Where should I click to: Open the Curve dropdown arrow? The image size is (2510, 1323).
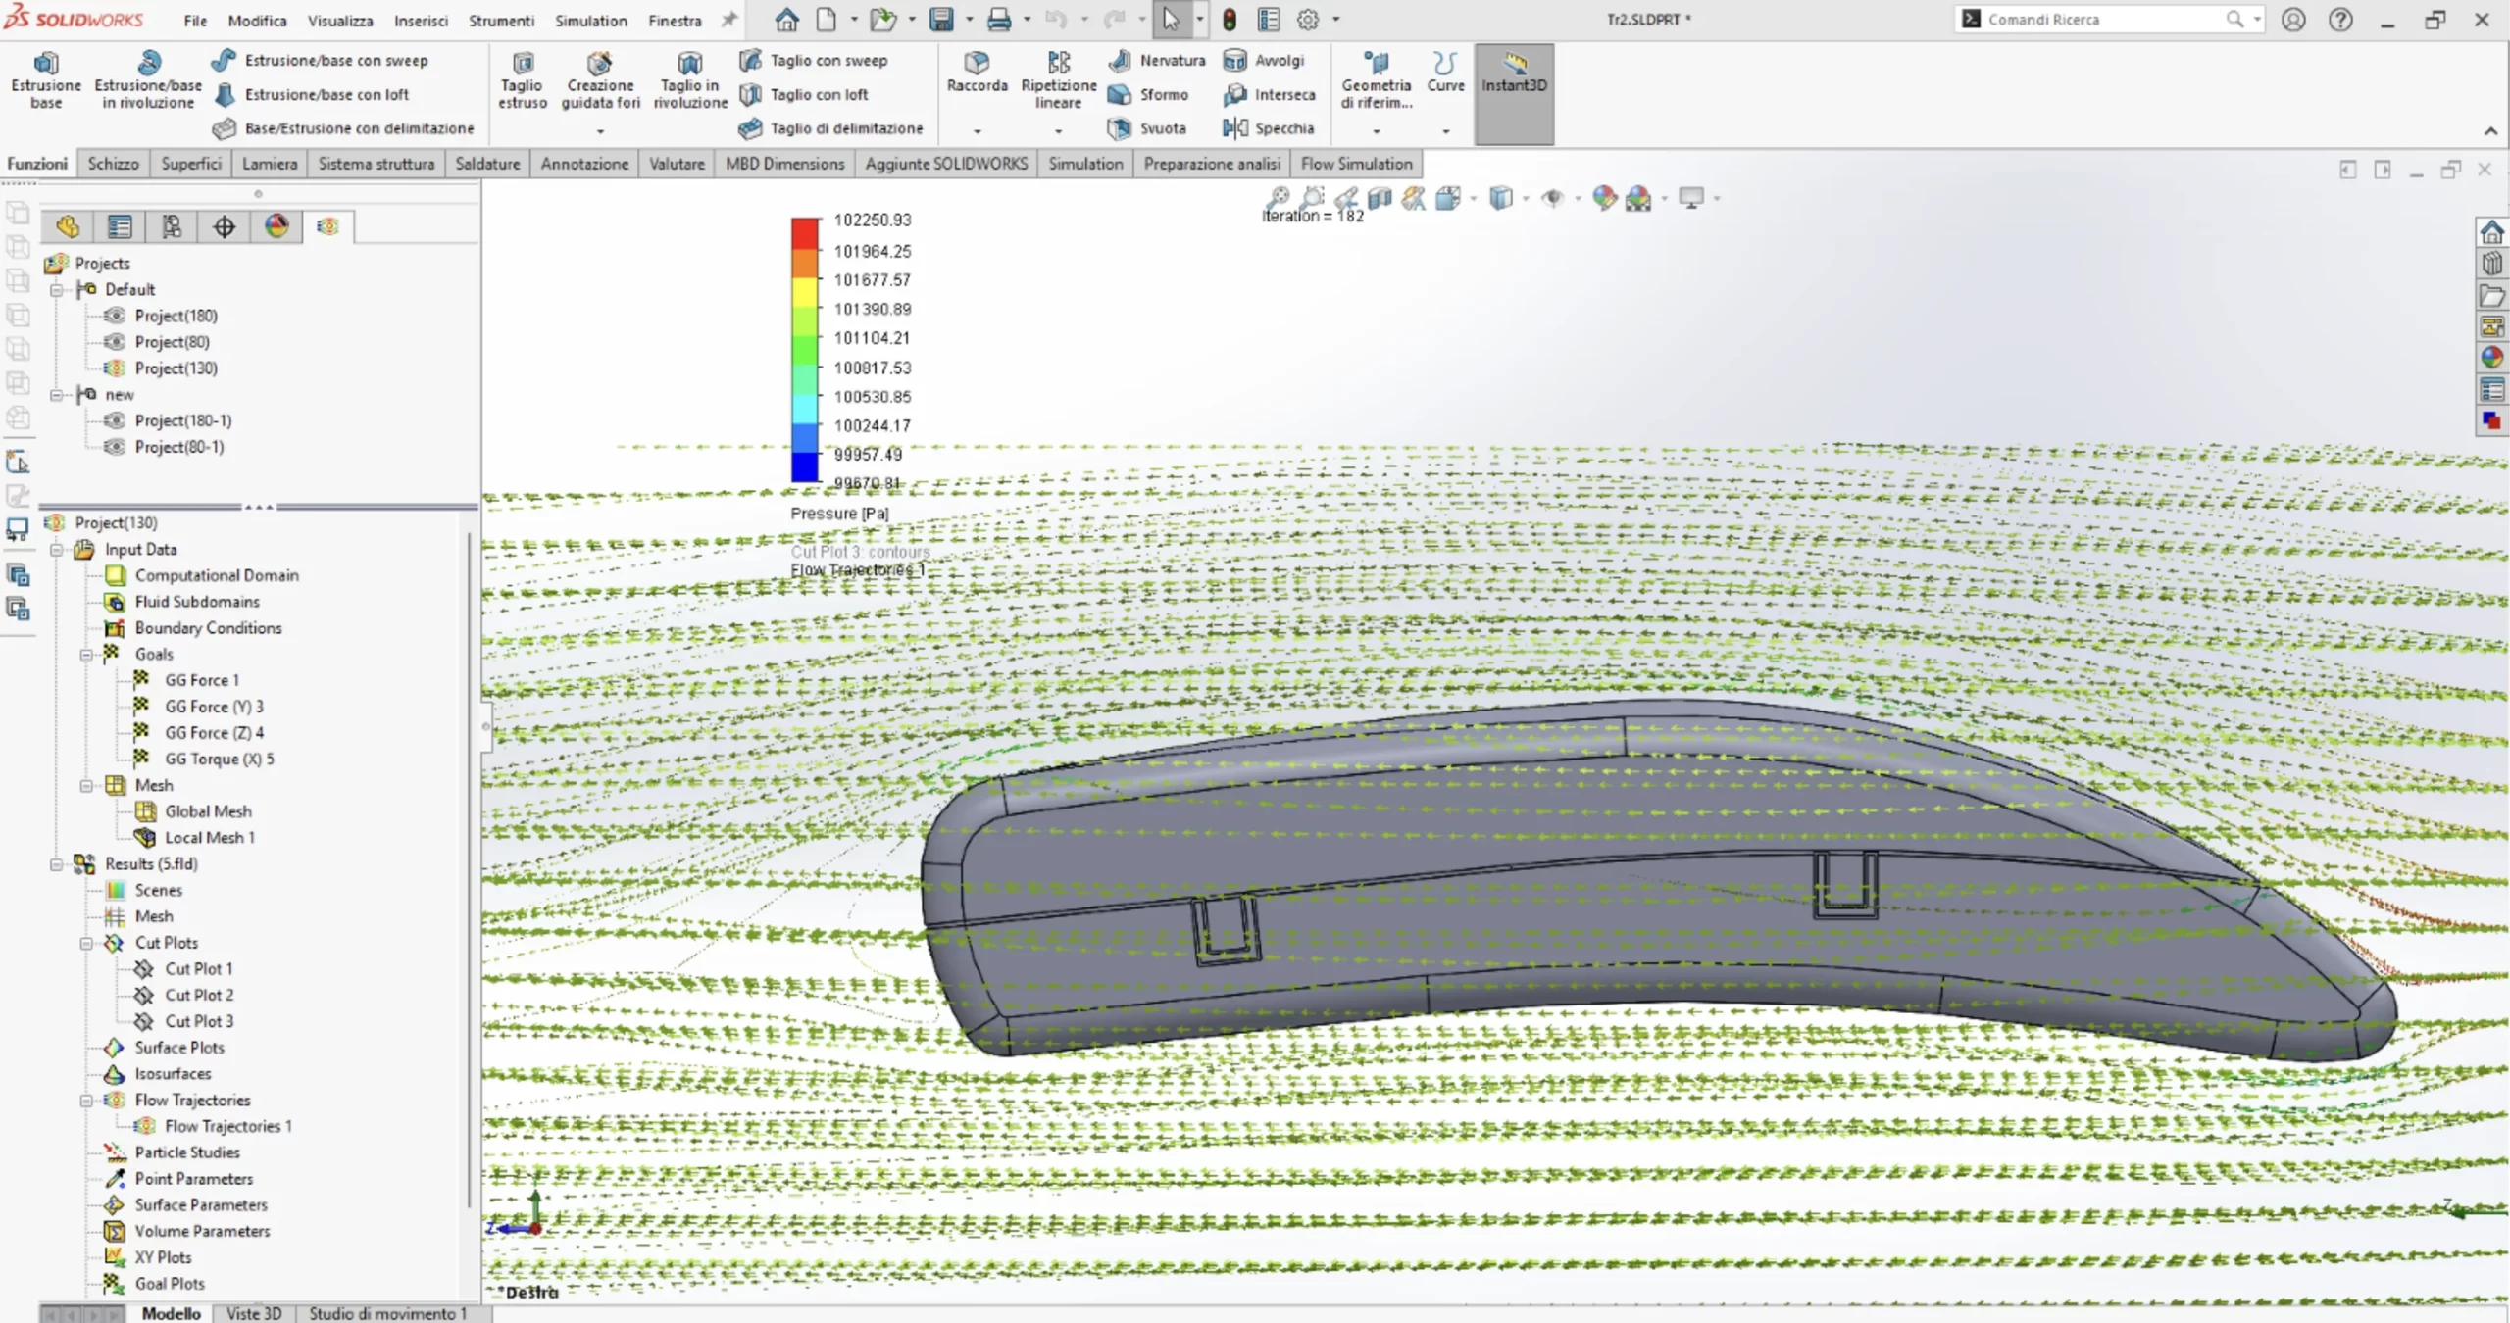(1446, 130)
